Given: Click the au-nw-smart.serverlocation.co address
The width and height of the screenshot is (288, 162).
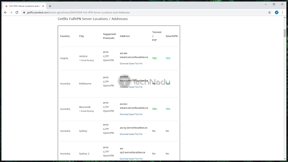Looking at the screenshot, I should click(x=134, y=106).
